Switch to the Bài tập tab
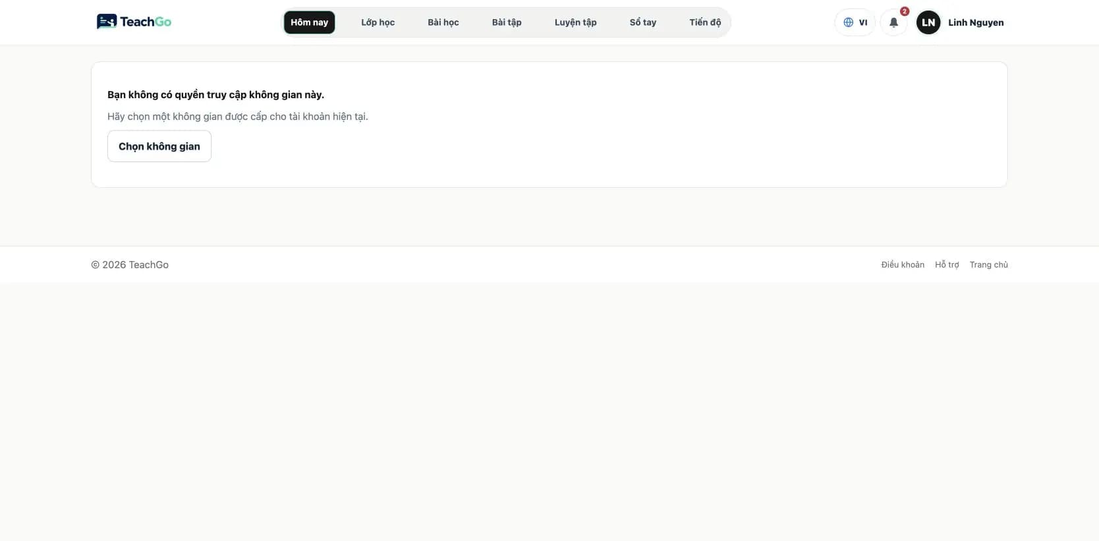The width and height of the screenshot is (1099, 541). coord(507,22)
